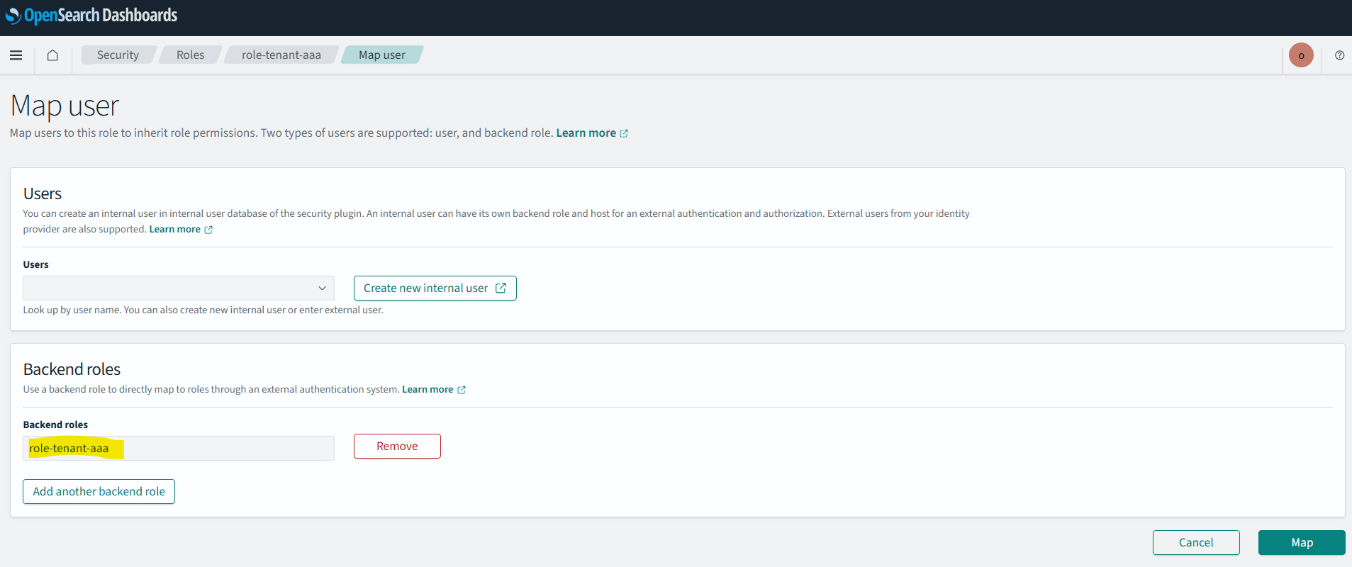
Task: Open Learn more link in Users section
Action: (x=174, y=230)
